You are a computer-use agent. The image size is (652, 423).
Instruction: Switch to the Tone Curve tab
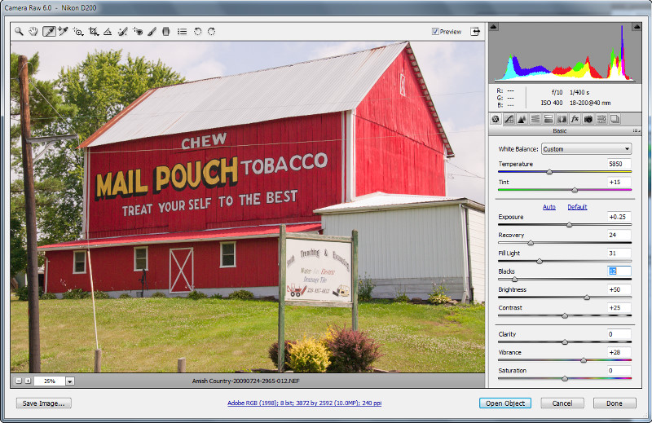tap(509, 119)
